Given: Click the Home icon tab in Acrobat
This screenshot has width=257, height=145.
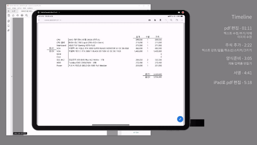Looking at the screenshot, I should point(8,11).
